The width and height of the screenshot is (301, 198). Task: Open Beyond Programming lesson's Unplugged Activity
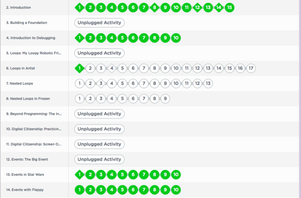[99, 114]
